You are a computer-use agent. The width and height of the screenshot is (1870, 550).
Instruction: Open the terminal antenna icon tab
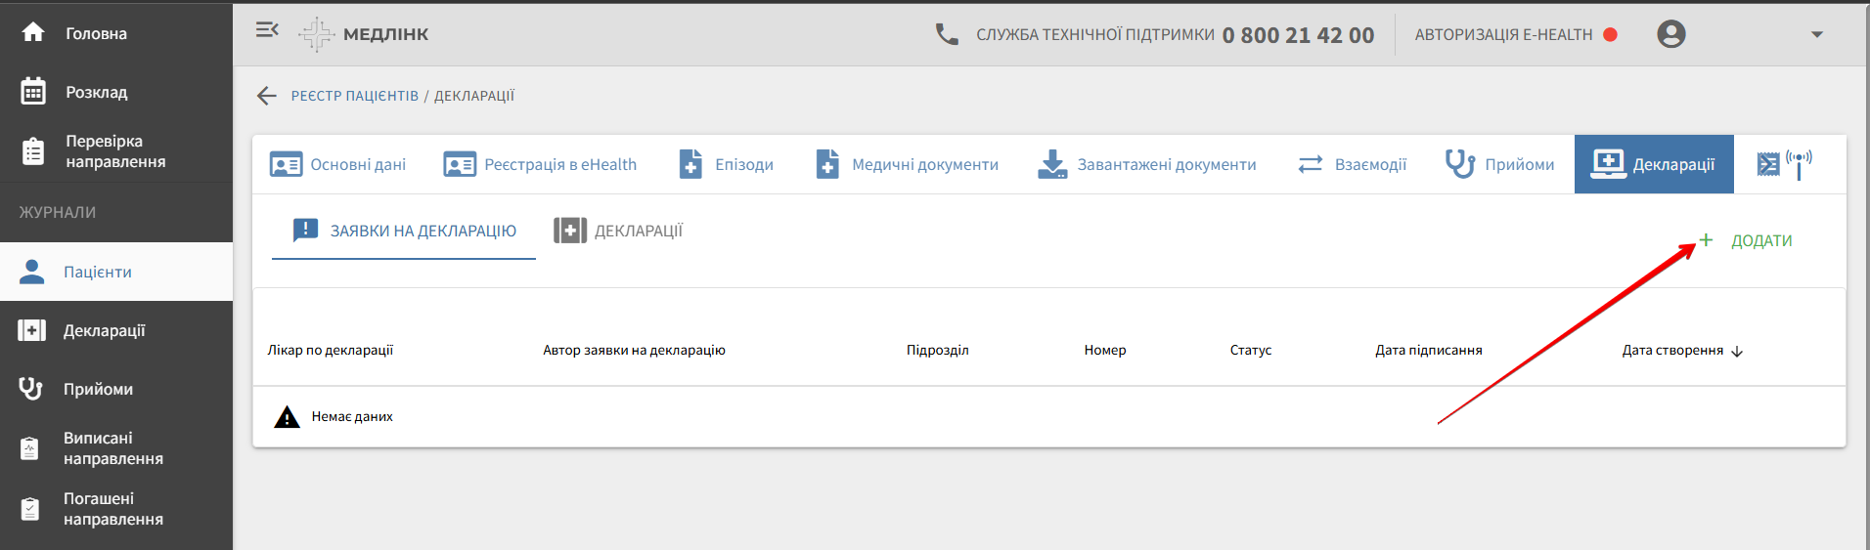1784,164
